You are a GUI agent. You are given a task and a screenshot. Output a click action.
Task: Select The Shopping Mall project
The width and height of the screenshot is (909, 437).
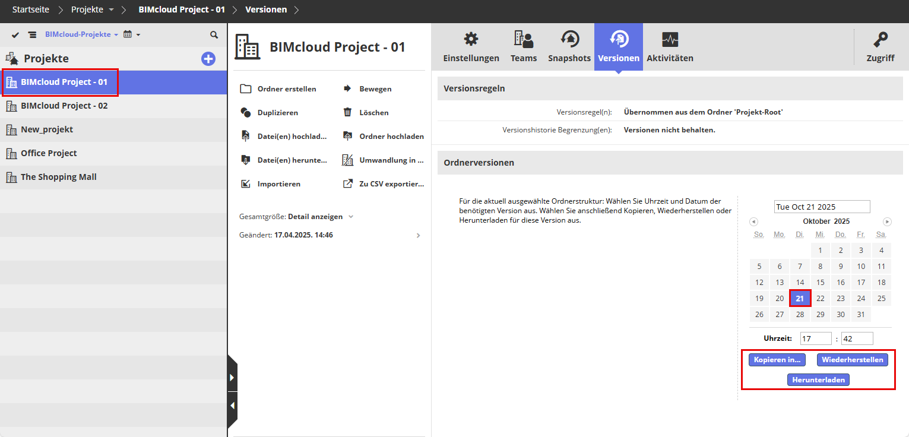pyautogui.click(x=113, y=177)
